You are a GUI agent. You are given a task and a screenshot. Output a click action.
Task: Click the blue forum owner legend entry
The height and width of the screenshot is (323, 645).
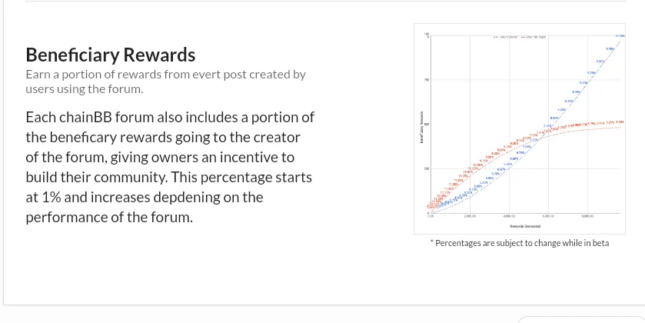(x=505, y=37)
